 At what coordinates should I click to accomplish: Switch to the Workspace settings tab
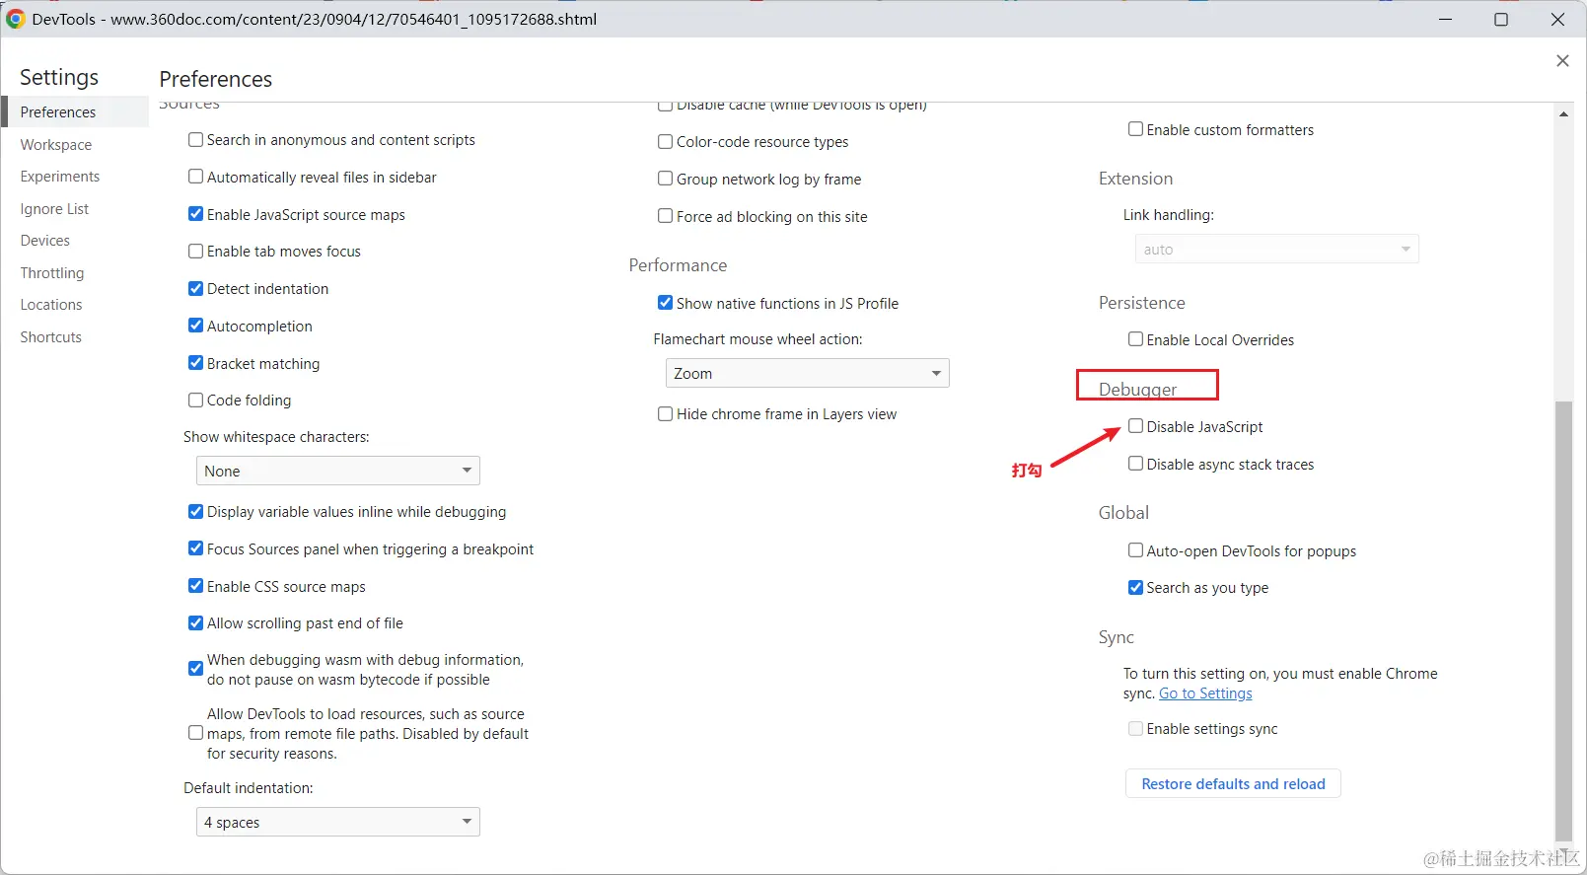pyautogui.click(x=56, y=145)
